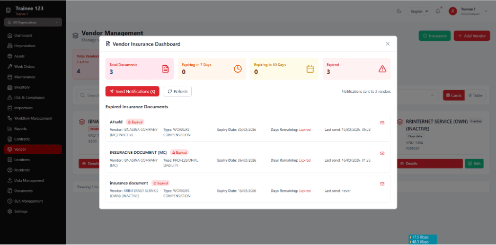Refresh the insurance dashboard
This screenshot has width=496, height=245.
[178, 92]
